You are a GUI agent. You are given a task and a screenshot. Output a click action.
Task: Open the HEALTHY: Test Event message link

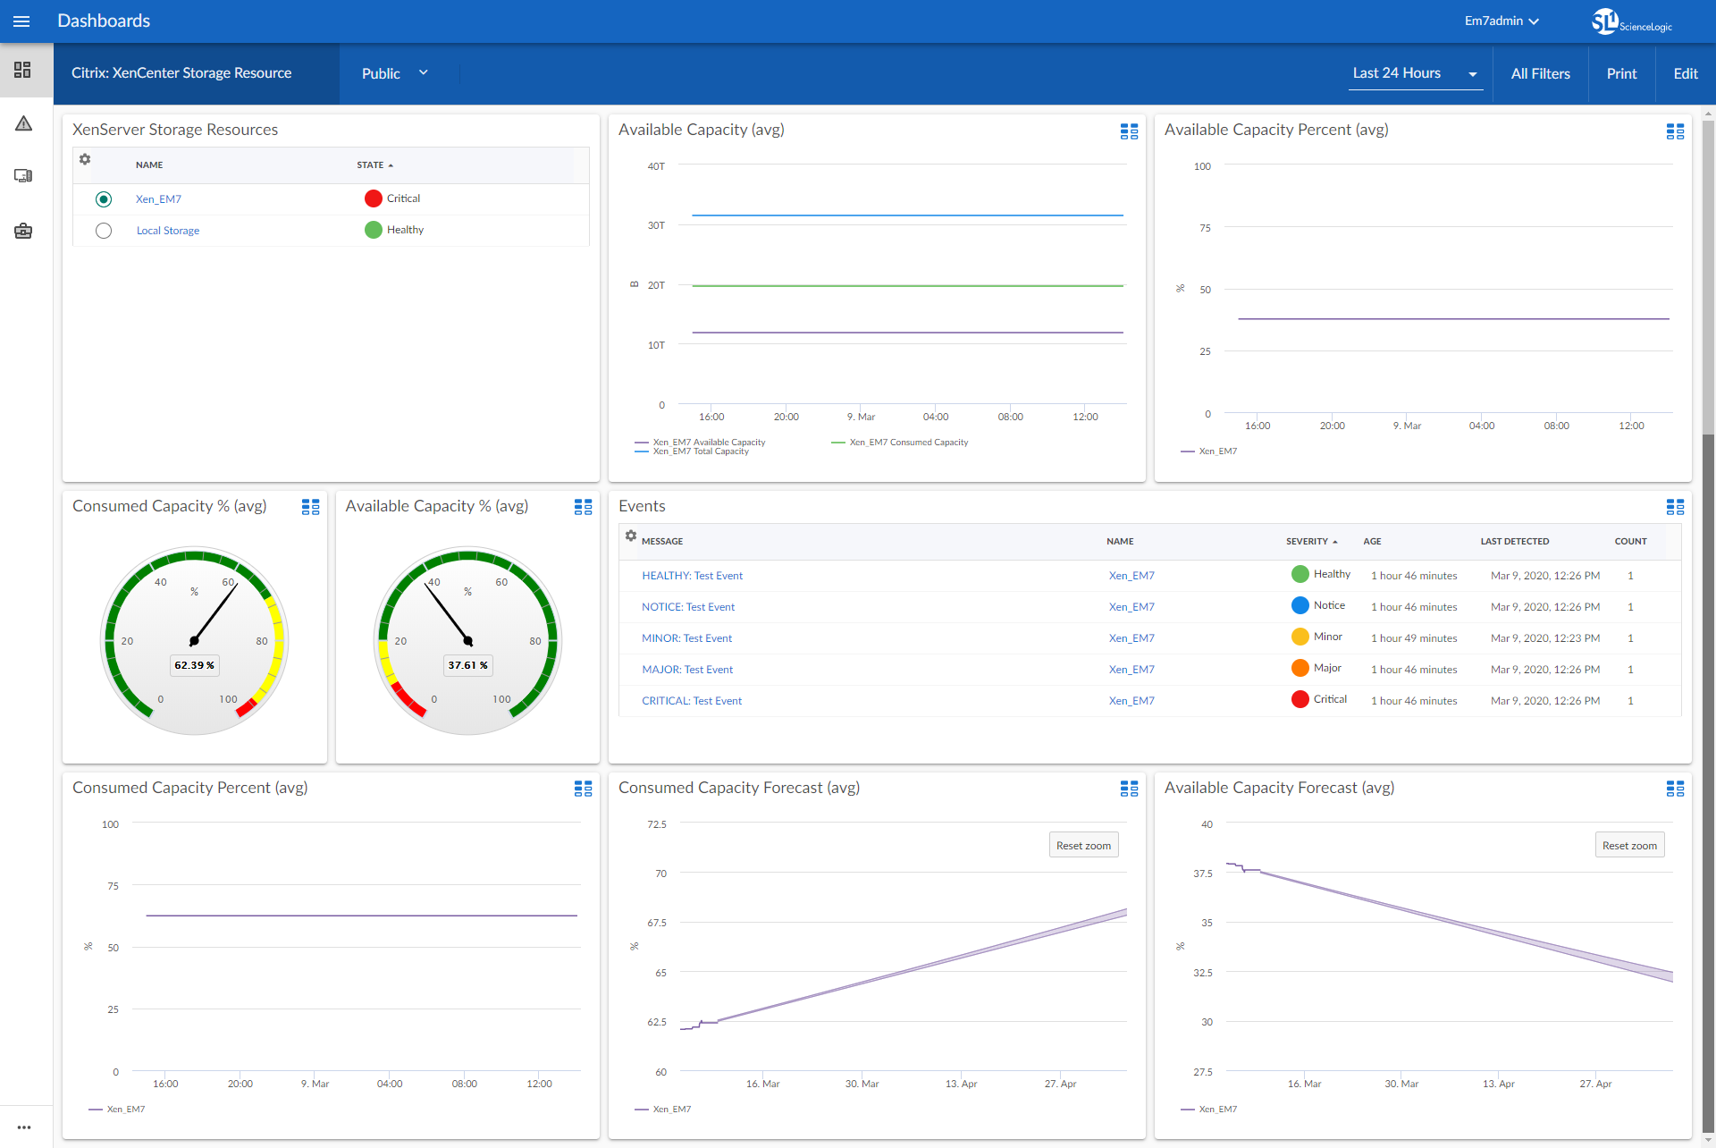pos(692,576)
